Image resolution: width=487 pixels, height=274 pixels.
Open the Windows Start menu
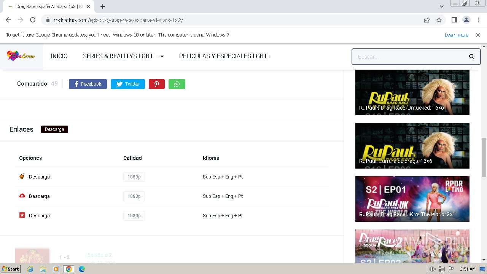[11, 269]
